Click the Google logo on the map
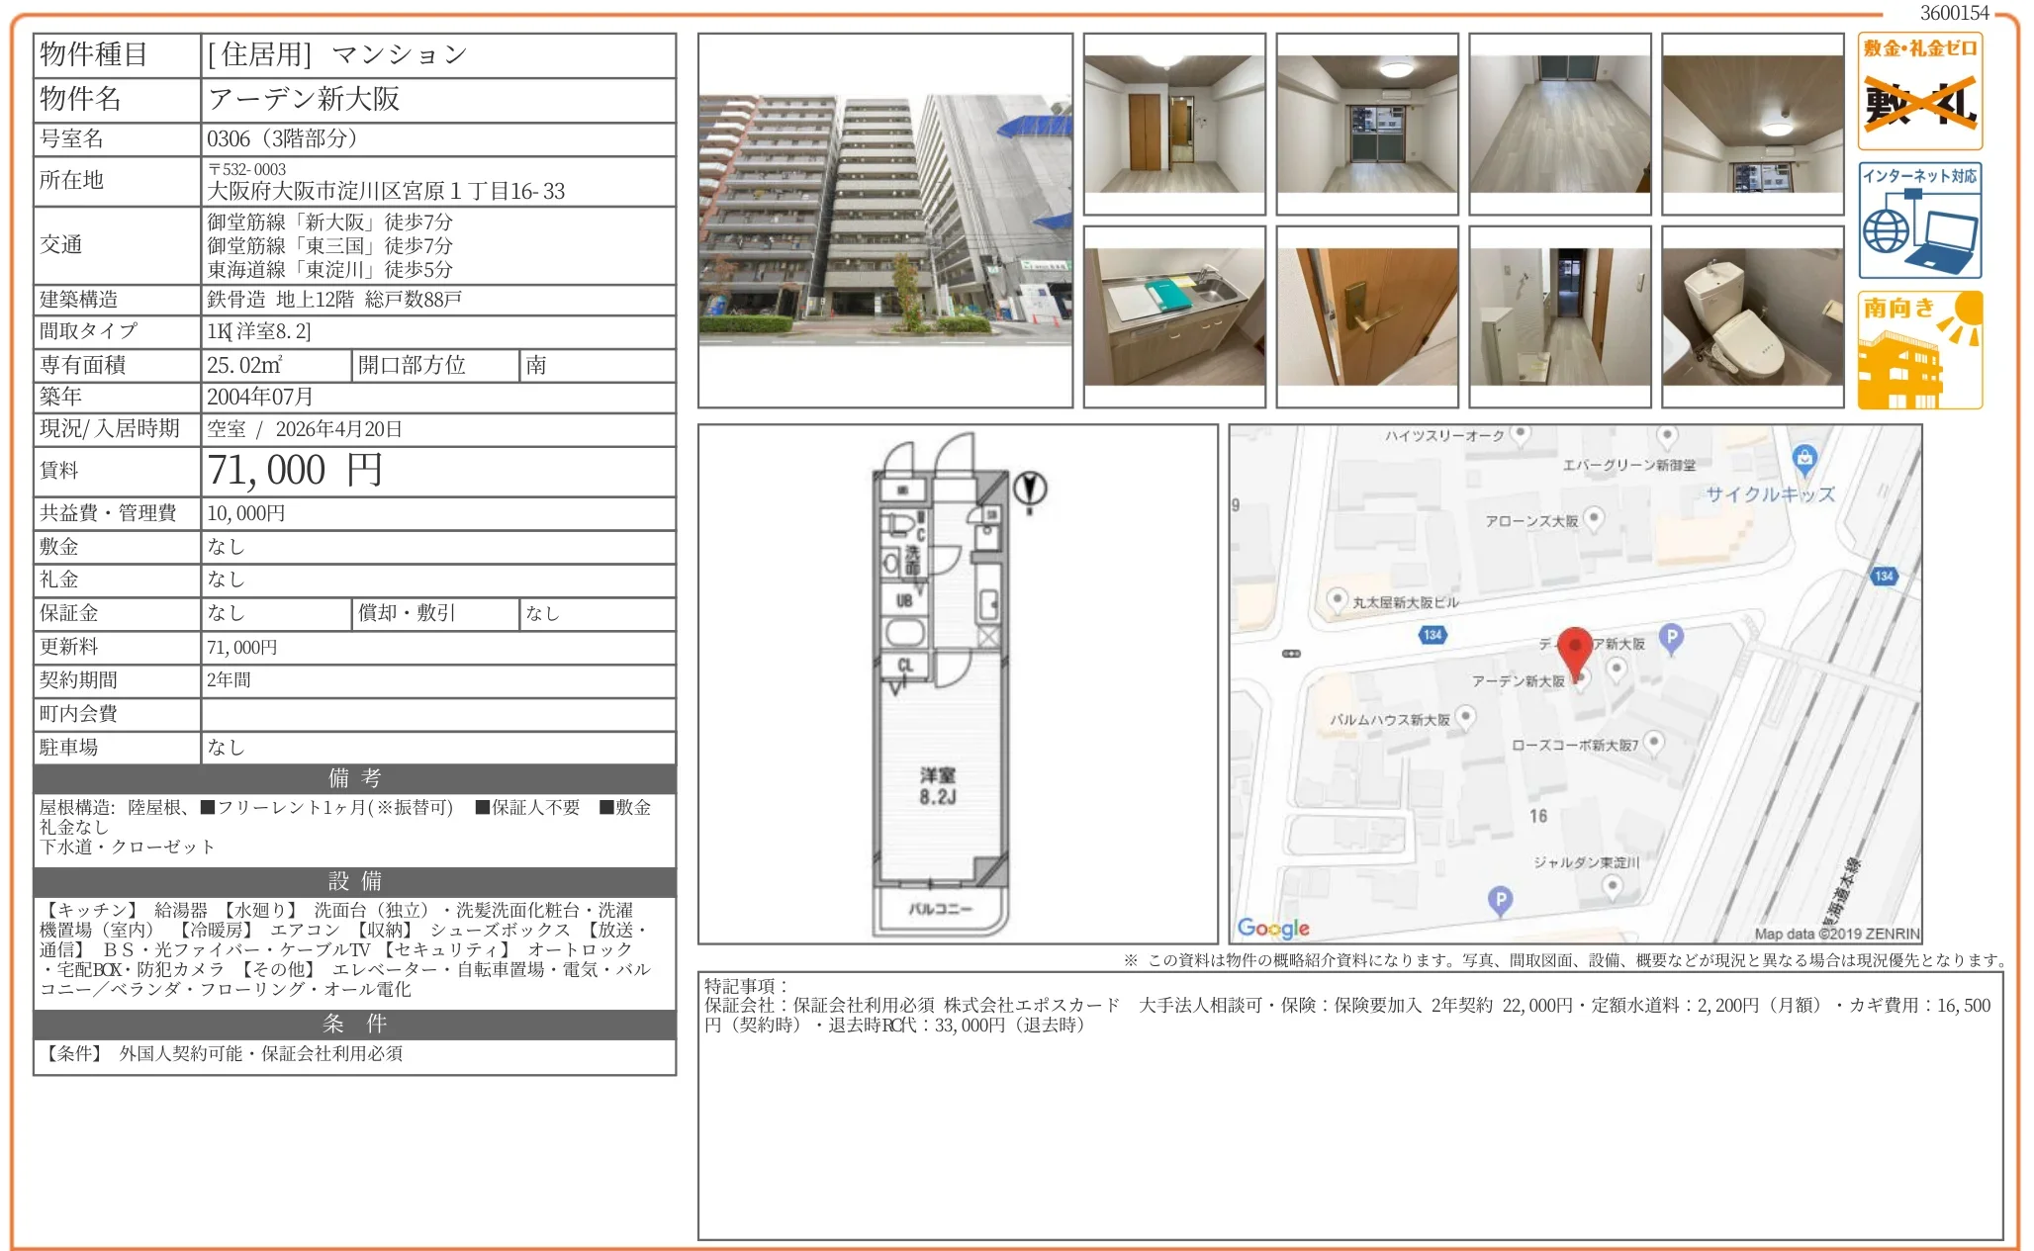The width and height of the screenshot is (2034, 1251). [1272, 928]
